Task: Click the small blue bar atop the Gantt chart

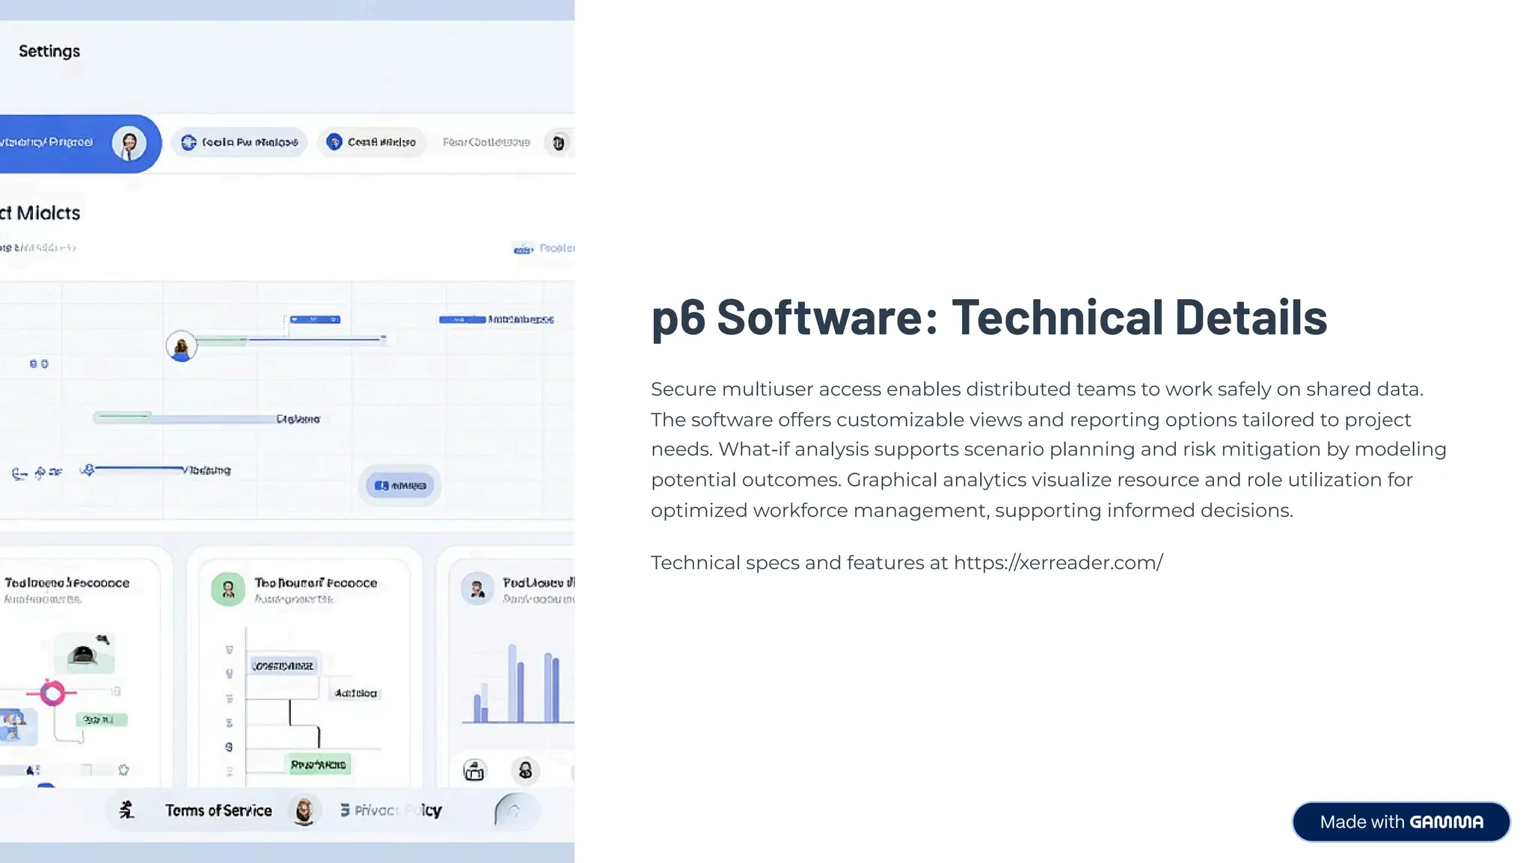Action: point(315,319)
